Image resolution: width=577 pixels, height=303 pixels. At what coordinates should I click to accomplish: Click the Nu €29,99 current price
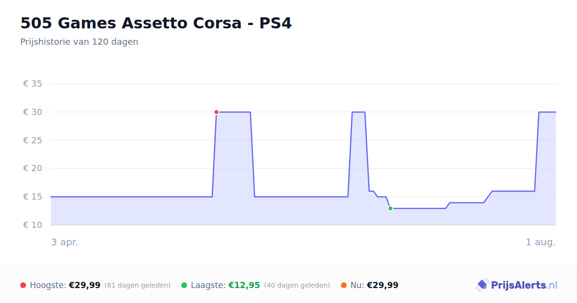383,285
